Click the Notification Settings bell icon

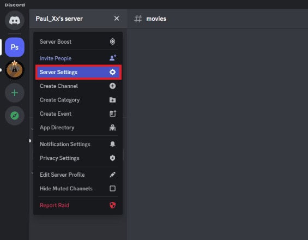[x=112, y=144]
